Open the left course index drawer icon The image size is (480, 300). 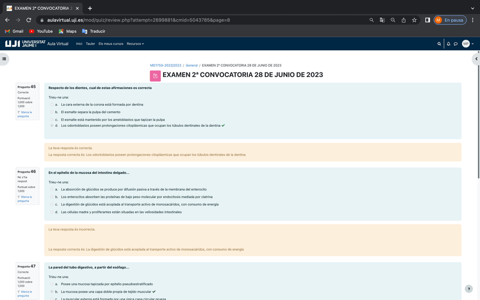4,59
